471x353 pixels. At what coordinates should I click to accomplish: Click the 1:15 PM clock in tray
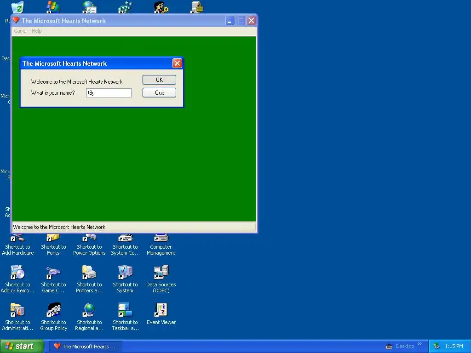point(454,347)
